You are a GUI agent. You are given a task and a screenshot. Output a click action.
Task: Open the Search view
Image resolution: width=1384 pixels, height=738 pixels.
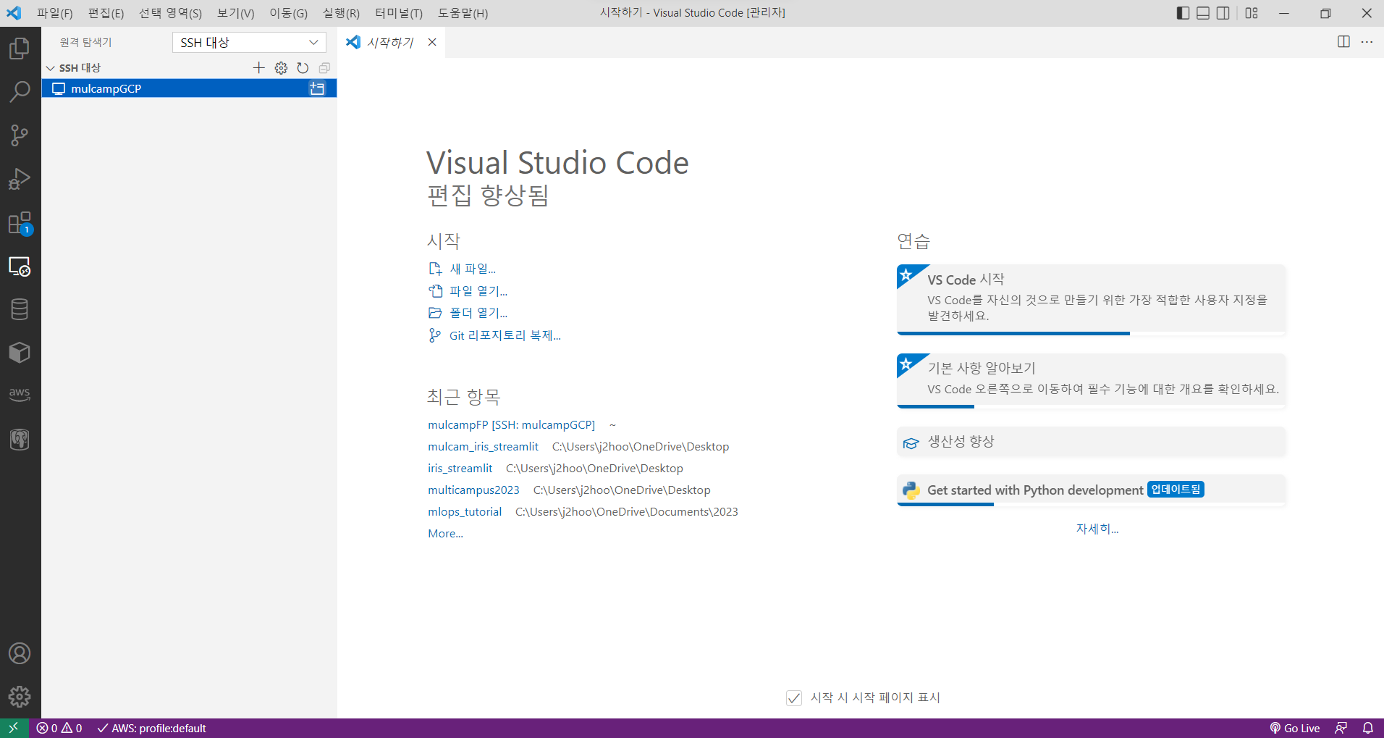(20, 92)
